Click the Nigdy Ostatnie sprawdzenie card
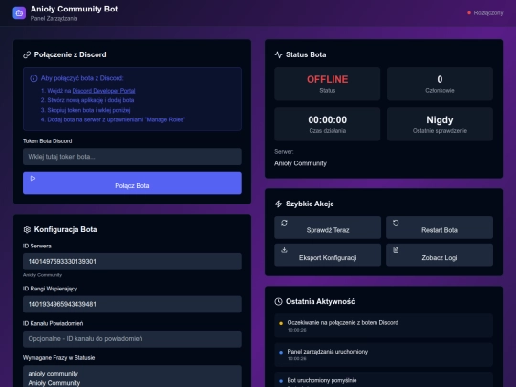Viewport: 516px width, 387px height. (x=440, y=124)
